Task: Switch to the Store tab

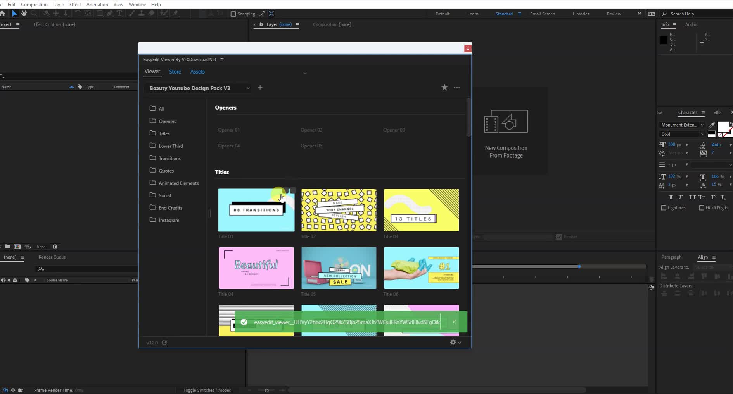Action: [x=175, y=72]
